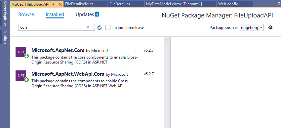Open the Toolbox side panel
Screen dimensions: 281x128
click(x=5, y=37)
